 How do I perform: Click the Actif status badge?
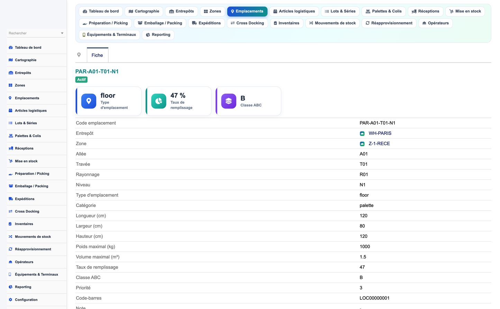(81, 79)
